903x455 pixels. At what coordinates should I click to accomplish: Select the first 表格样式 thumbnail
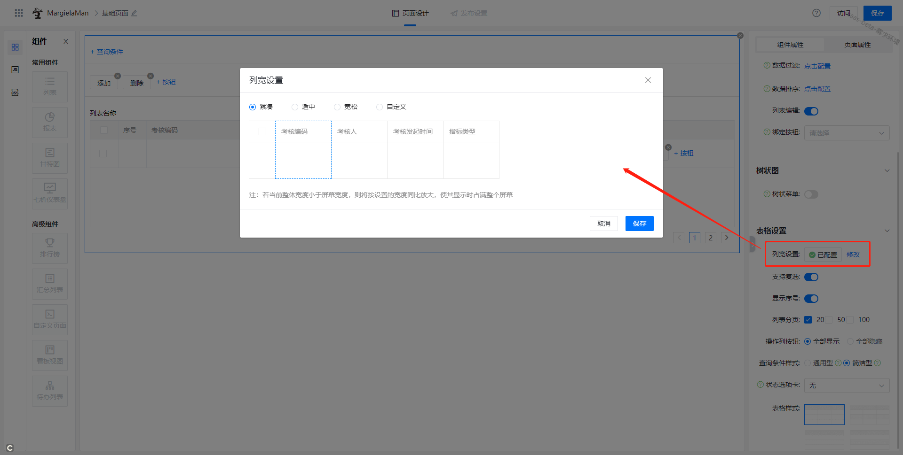(824, 415)
